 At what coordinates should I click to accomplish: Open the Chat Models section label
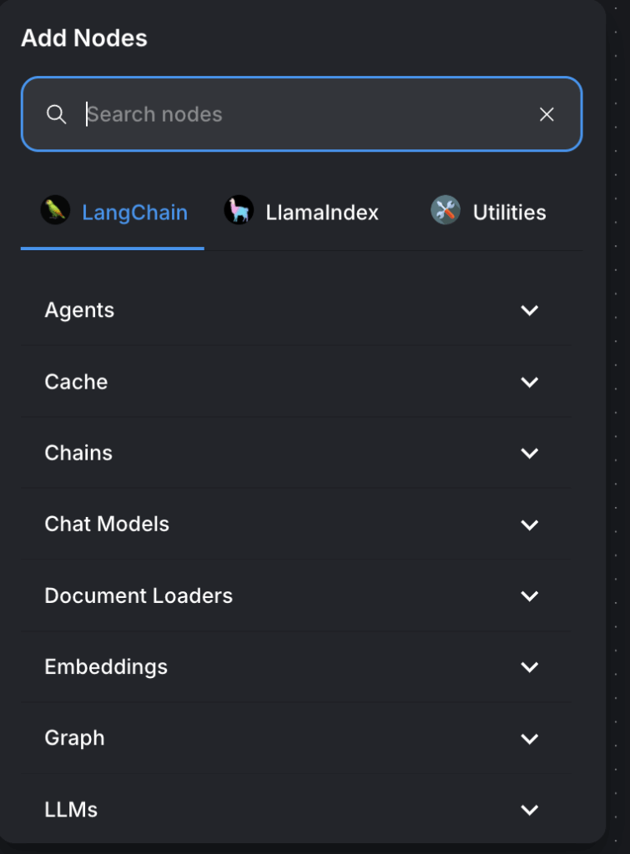coord(107,525)
